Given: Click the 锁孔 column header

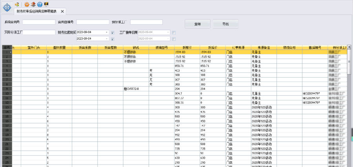Looking at the screenshot, I should [136, 47].
